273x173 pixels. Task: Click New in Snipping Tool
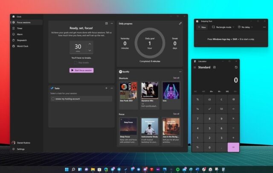coord(202,27)
